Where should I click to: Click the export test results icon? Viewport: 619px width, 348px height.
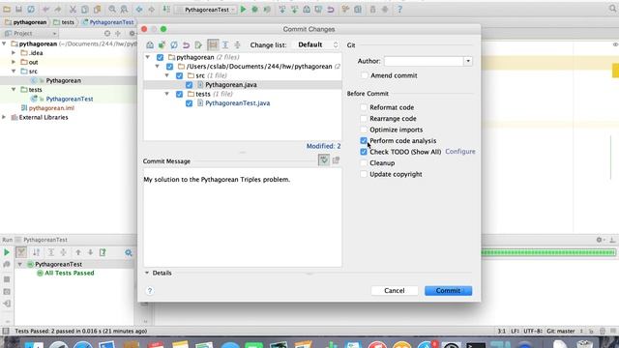click(103, 252)
